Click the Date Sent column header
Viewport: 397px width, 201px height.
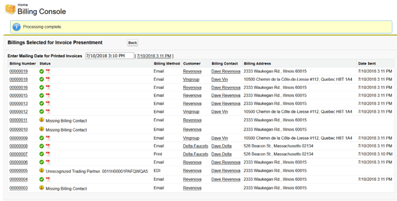[367, 63]
